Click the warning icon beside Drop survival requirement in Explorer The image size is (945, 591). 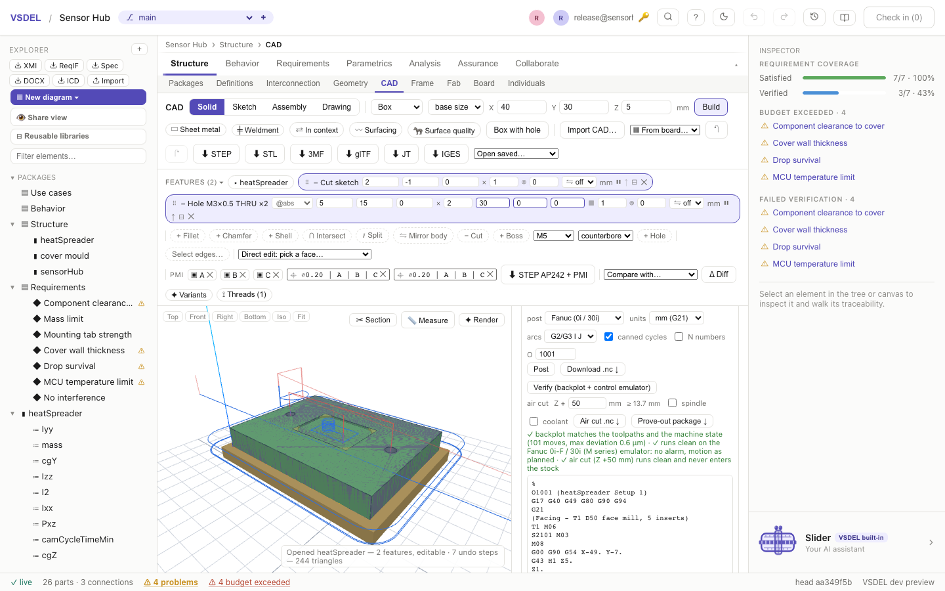click(x=141, y=366)
